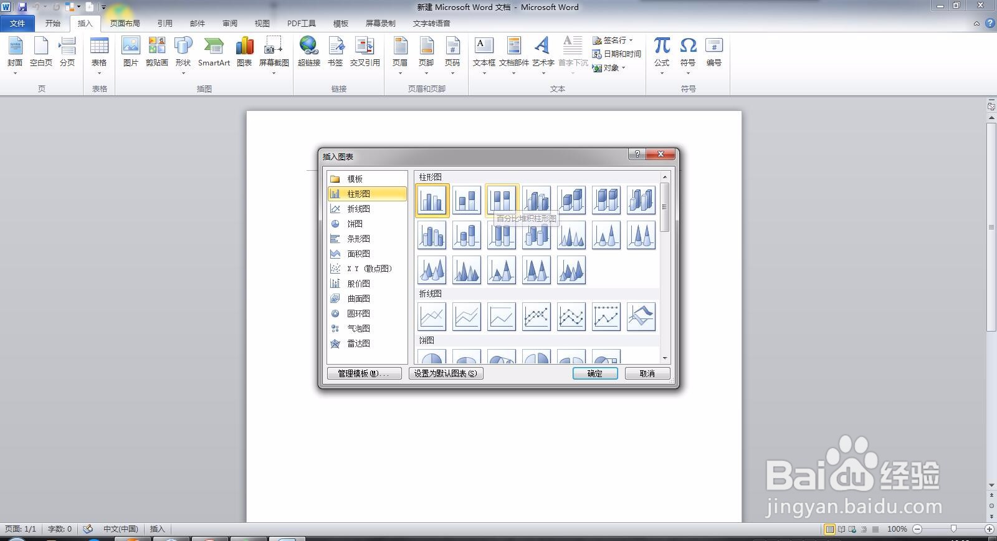Insert a signature line (签名行)
Viewport: 997px width, 541px height.
coord(613,40)
